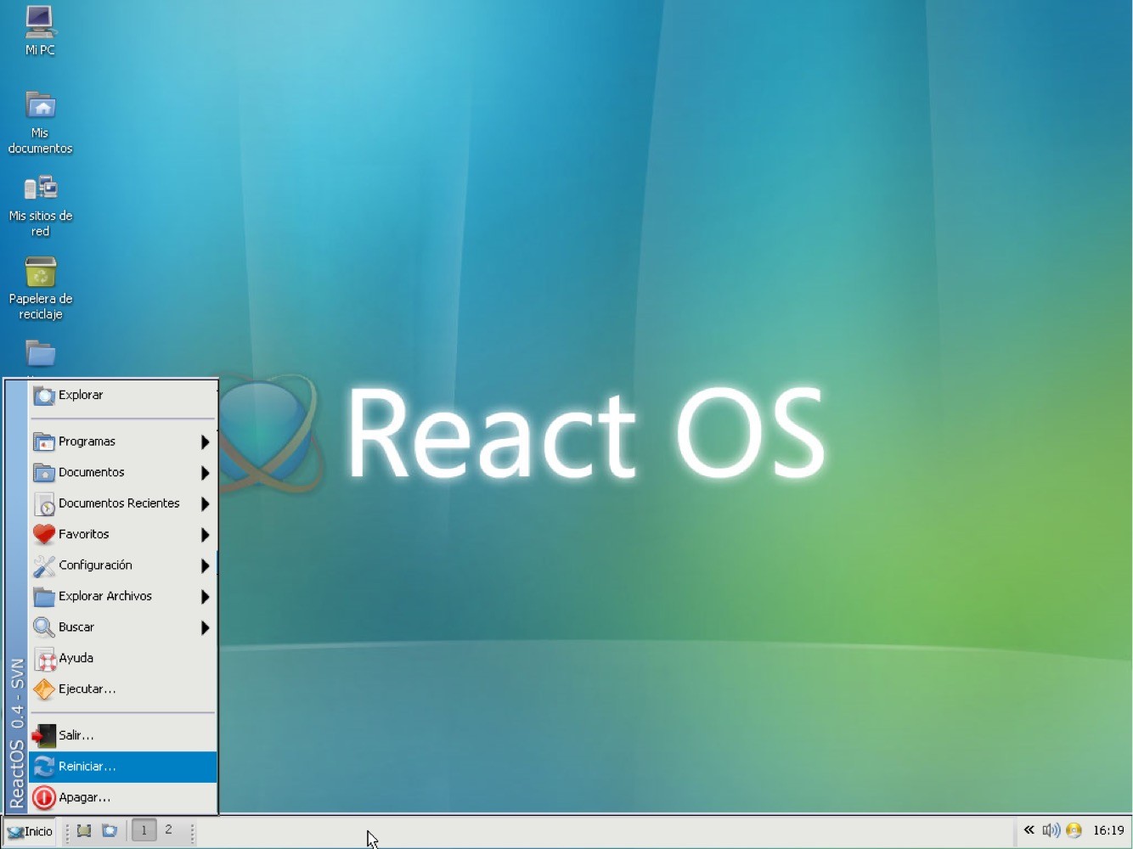This screenshot has height=849, width=1133.
Task: Click the Inicio start button
Action: pos(31,831)
